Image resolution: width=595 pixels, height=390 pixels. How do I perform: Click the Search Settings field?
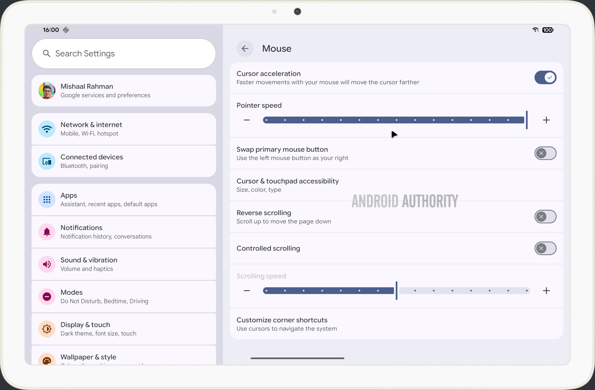(x=123, y=54)
